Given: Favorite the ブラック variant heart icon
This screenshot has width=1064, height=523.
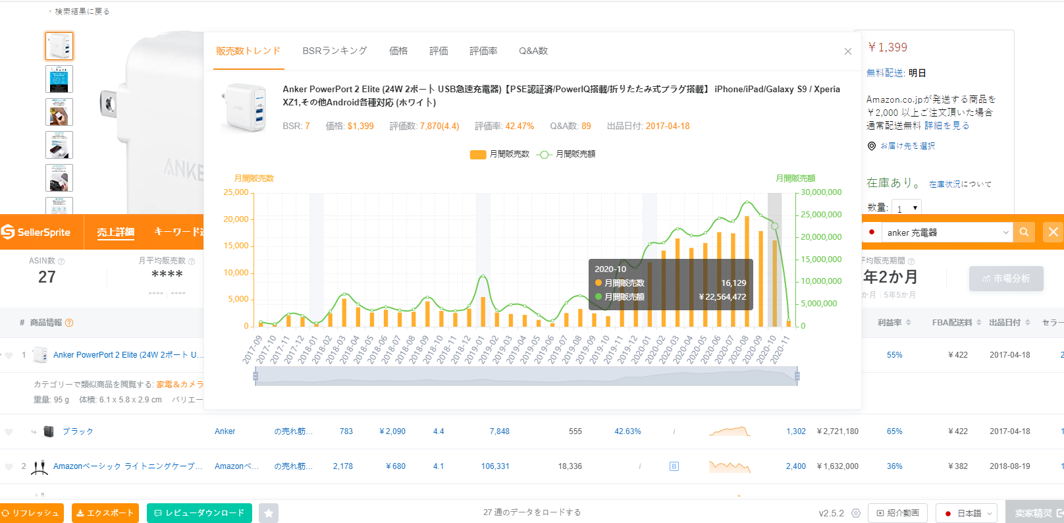Looking at the screenshot, I should click(x=9, y=432).
